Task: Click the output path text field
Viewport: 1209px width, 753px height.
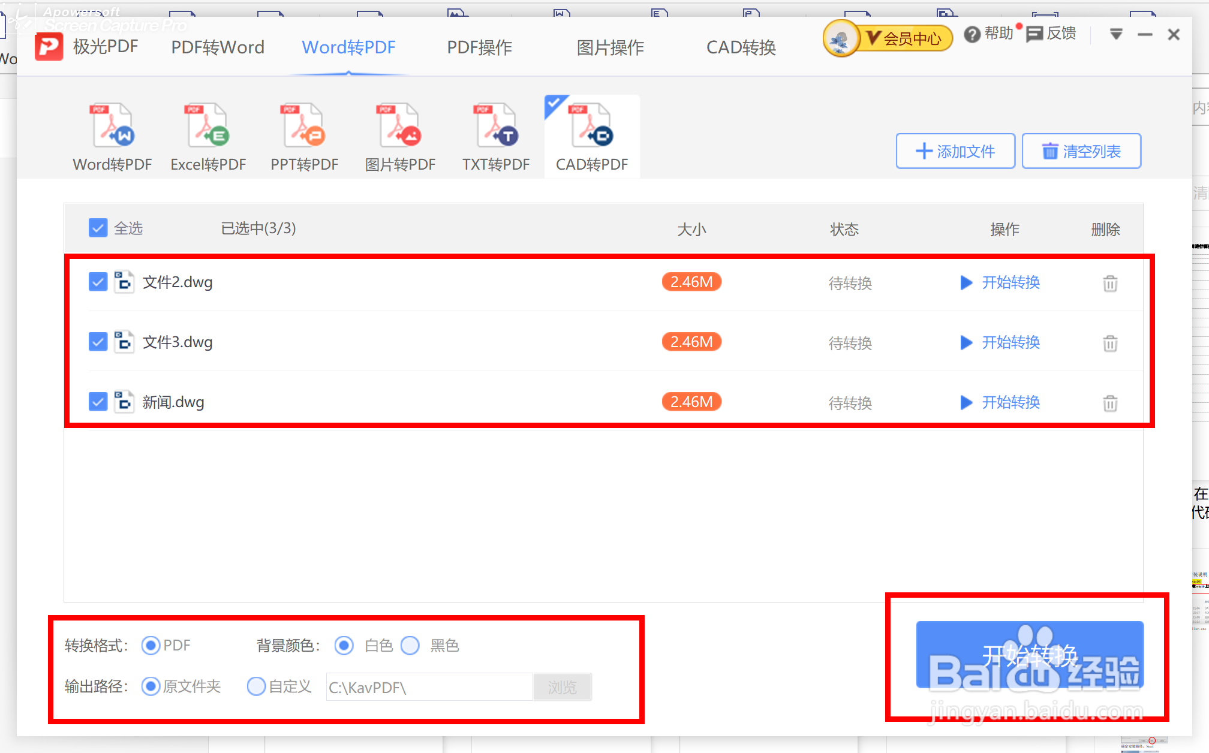Action: 429,687
